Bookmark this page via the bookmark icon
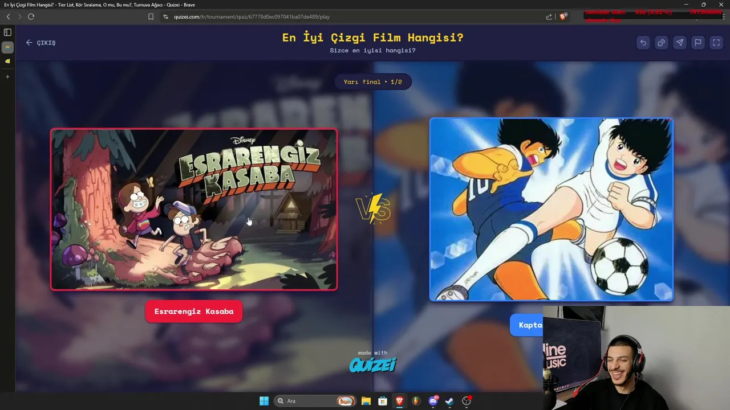730x410 pixels. [x=151, y=17]
